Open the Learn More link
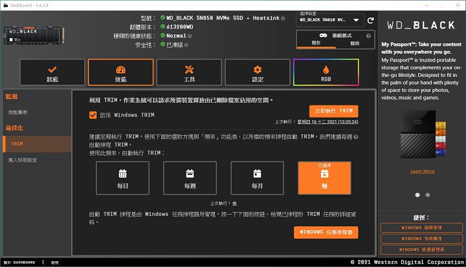Screen dimensions: 466x267 (422, 171)
